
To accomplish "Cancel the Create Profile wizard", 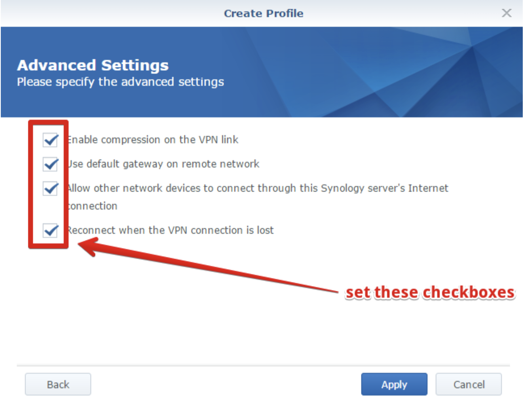I will pyautogui.click(x=469, y=384).
